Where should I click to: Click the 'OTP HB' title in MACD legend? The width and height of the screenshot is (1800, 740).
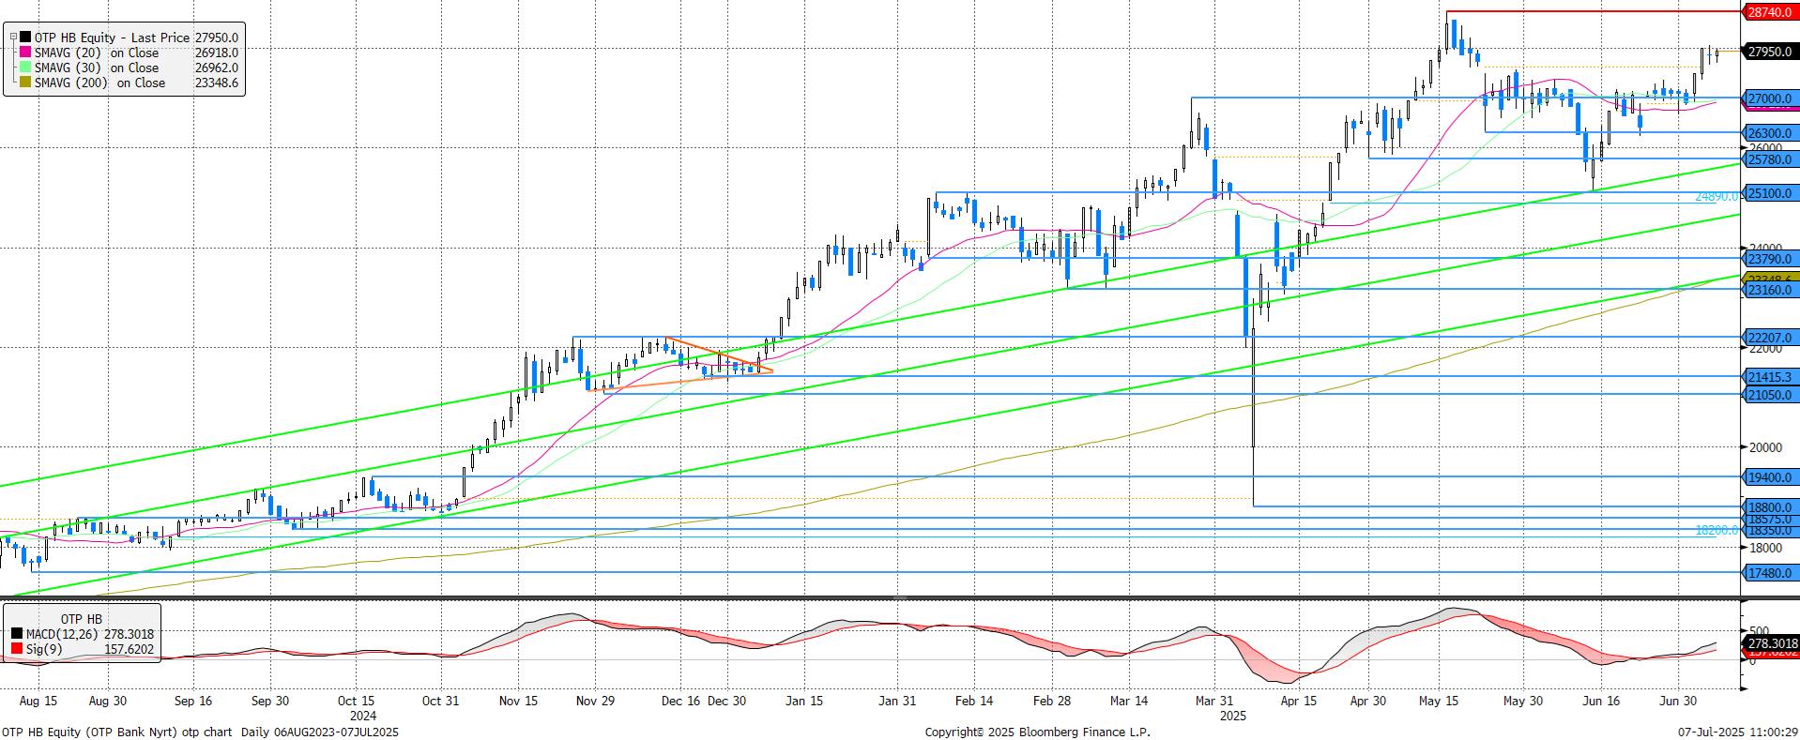[82, 619]
